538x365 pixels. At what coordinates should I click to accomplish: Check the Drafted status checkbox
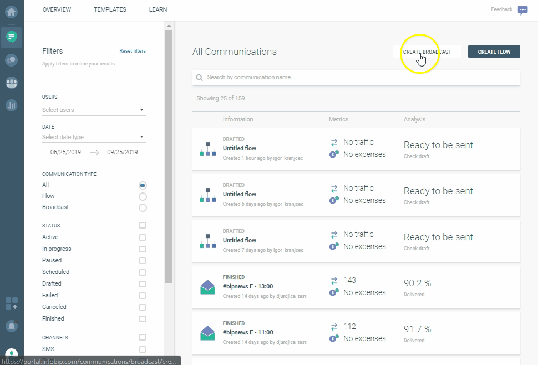pos(143,284)
